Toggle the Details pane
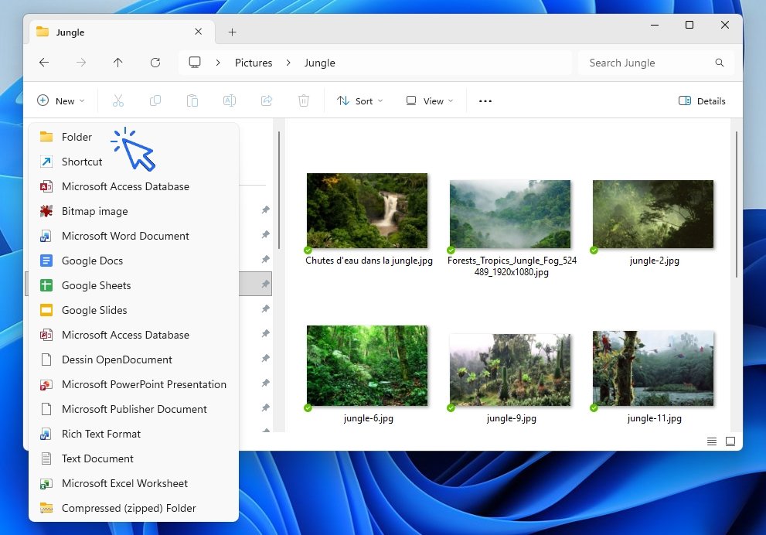Screen dimensions: 766x535 coord(701,101)
